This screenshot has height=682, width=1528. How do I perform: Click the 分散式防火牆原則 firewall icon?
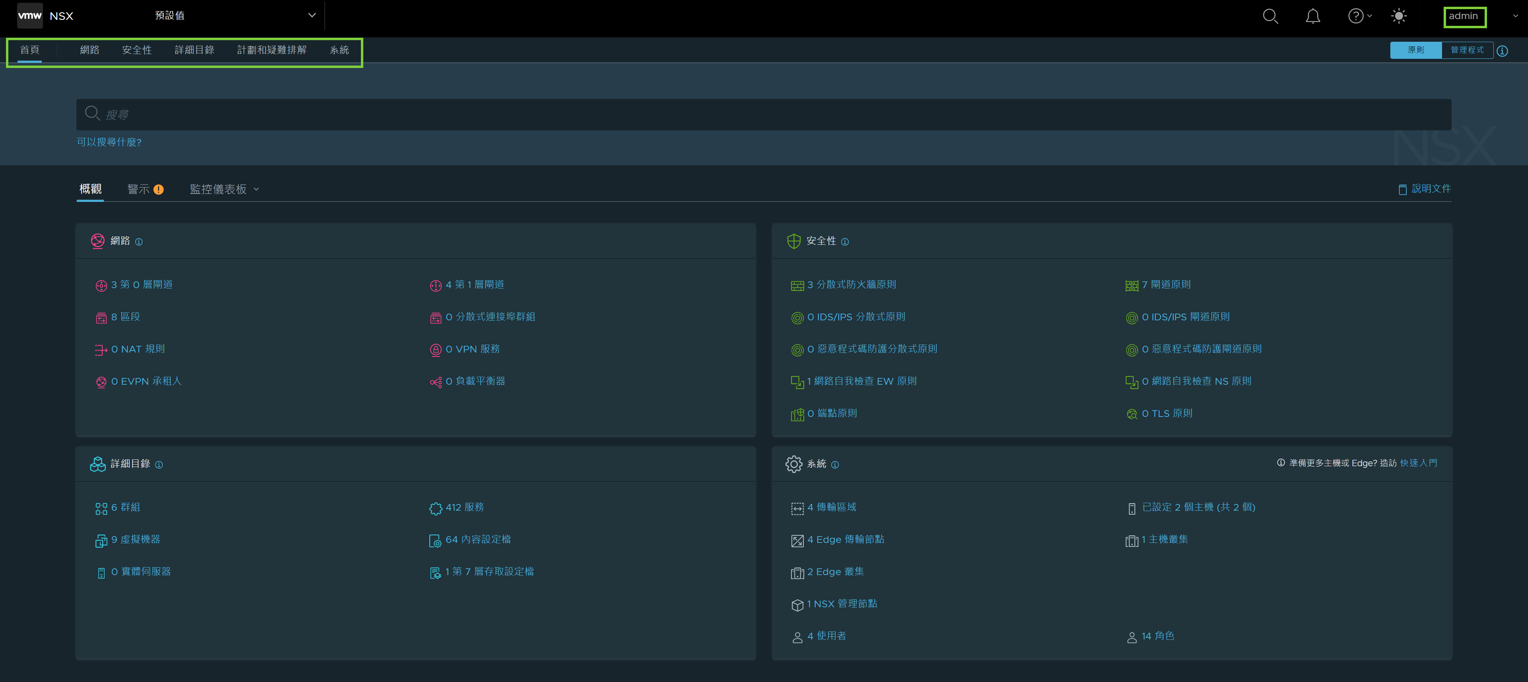point(797,286)
